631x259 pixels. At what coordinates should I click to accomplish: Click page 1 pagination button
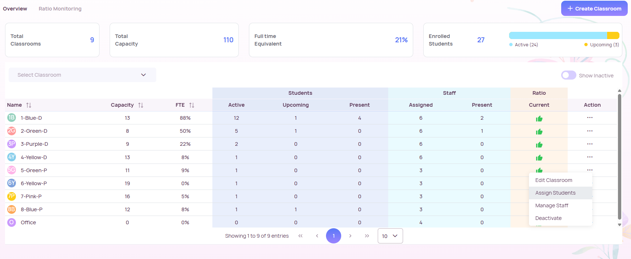coord(334,236)
